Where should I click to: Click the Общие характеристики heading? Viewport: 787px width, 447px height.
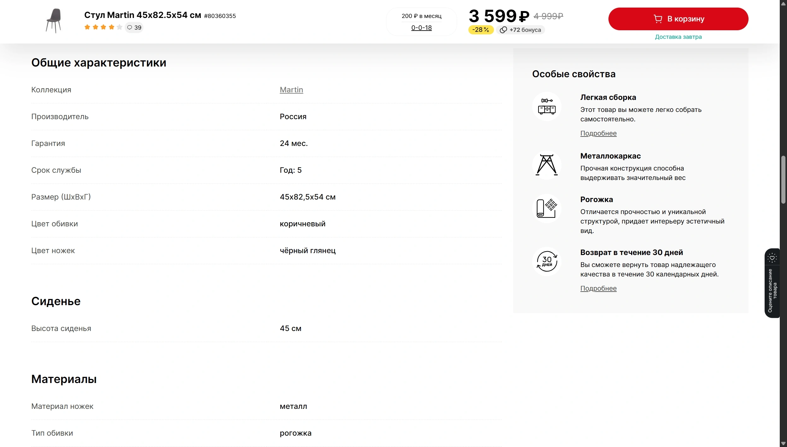(x=99, y=63)
